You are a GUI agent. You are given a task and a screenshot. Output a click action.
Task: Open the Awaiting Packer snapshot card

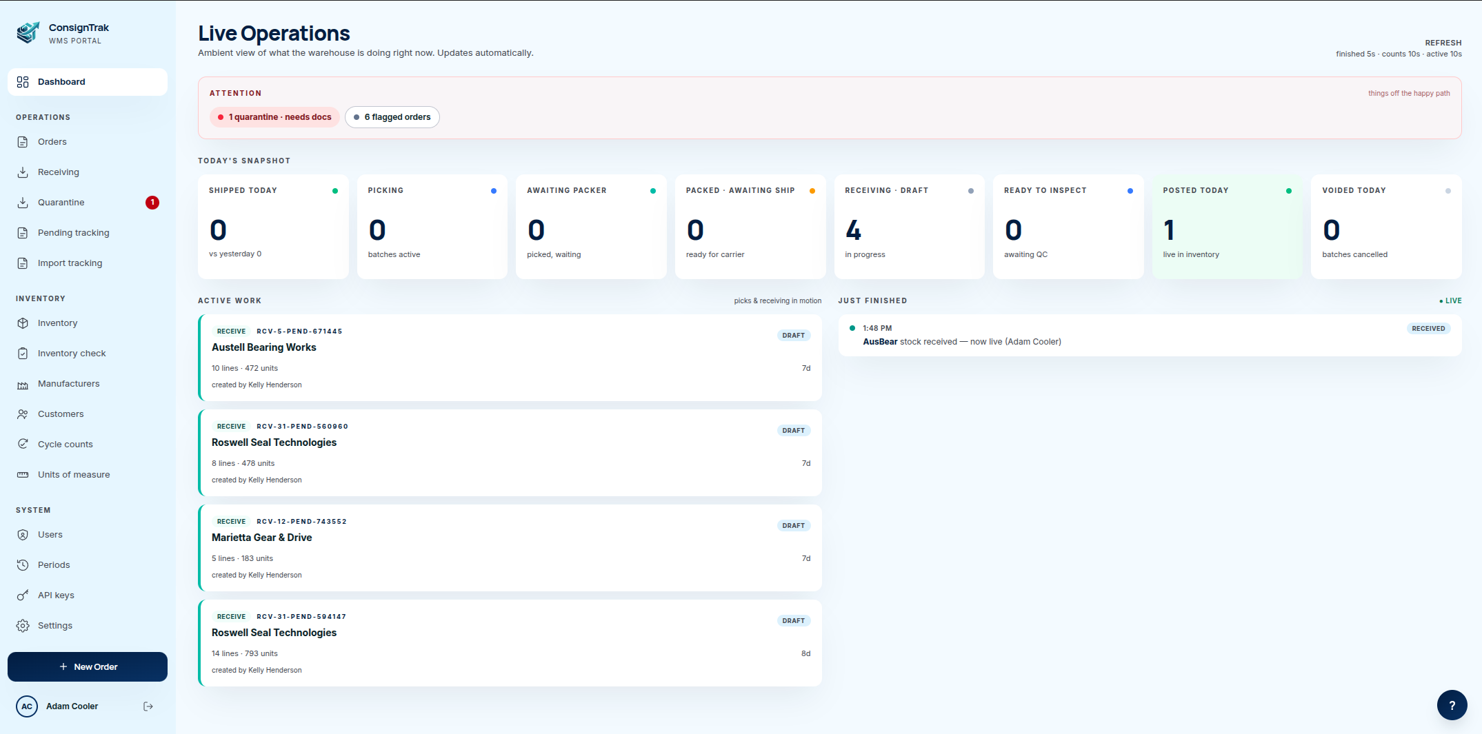(x=591, y=227)
